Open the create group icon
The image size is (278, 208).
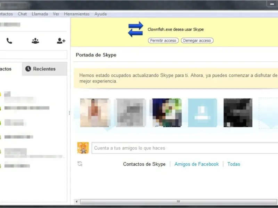(35, 41)
